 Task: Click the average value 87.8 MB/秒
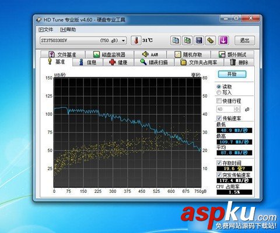[x=235, y=153]
